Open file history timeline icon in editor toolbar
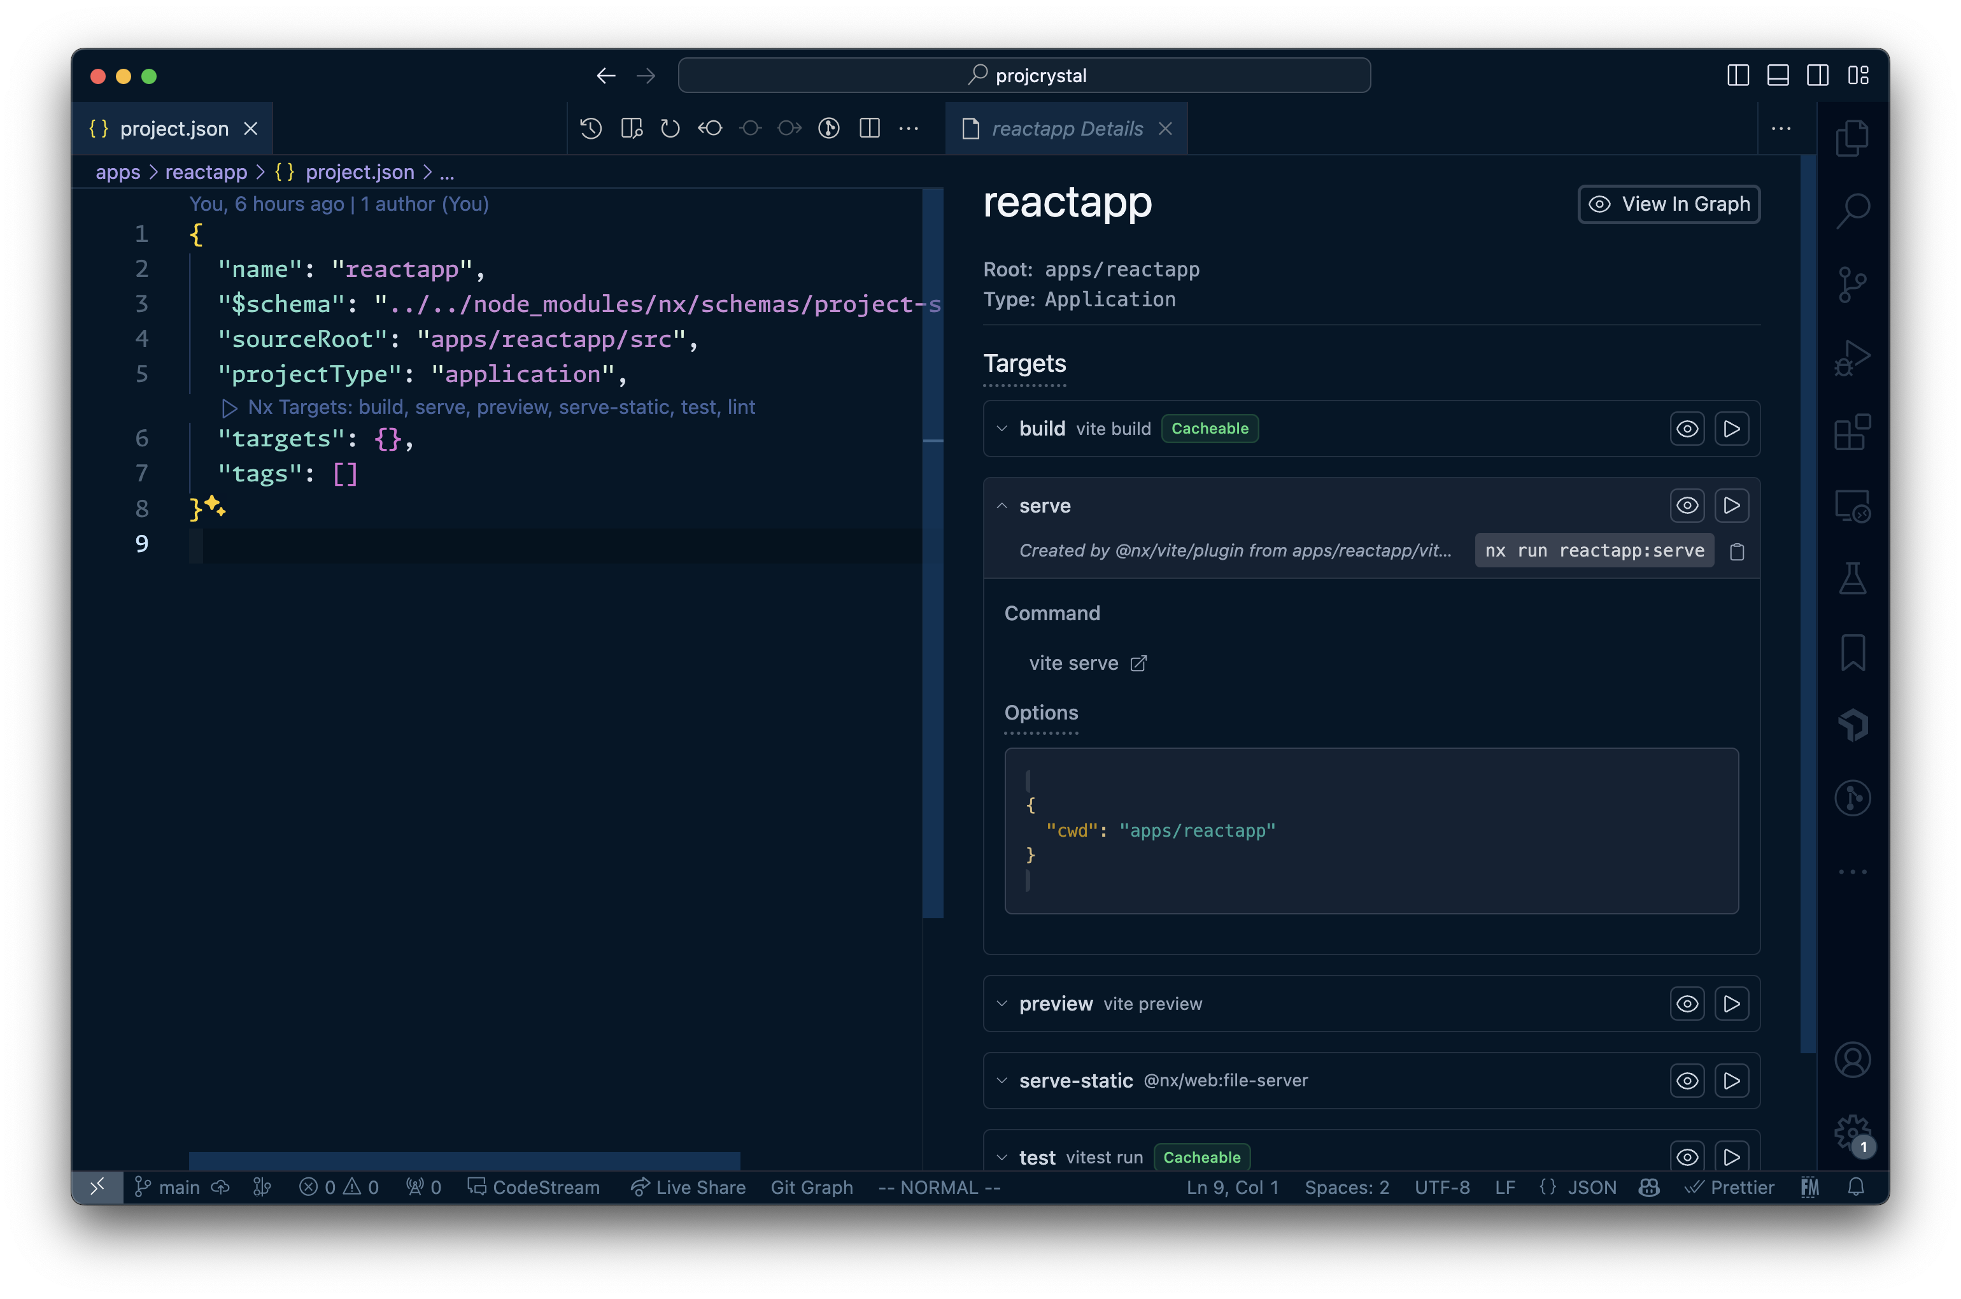Screen dimensions: 1961x1299 590,129
